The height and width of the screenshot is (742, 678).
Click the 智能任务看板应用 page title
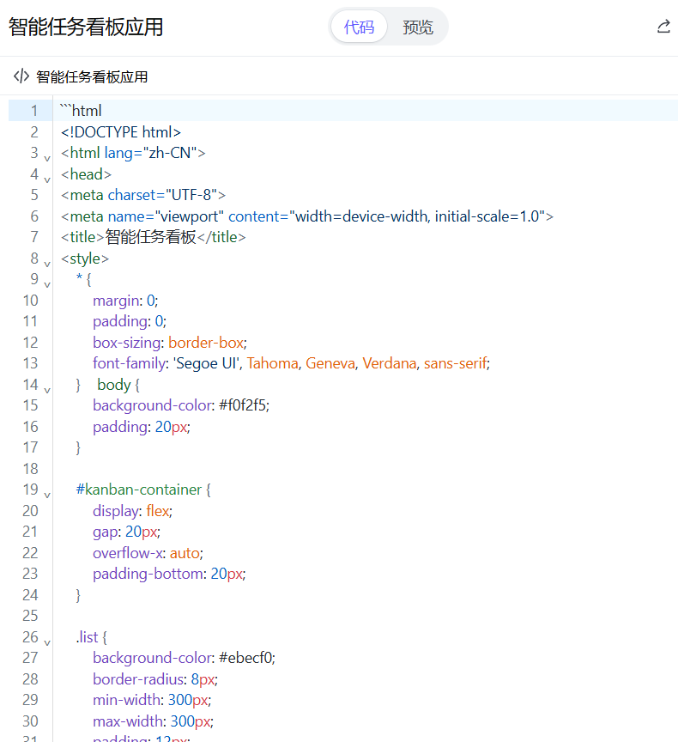pos(86,27)
